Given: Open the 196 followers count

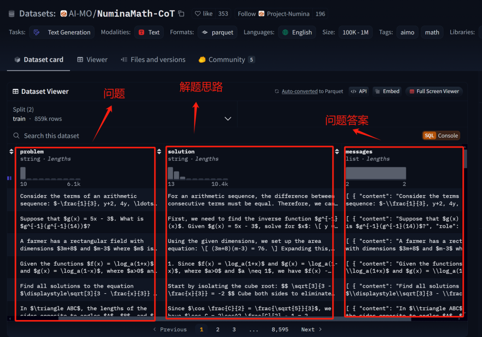Looking at the screenshot, I should [x=320, y=14].
